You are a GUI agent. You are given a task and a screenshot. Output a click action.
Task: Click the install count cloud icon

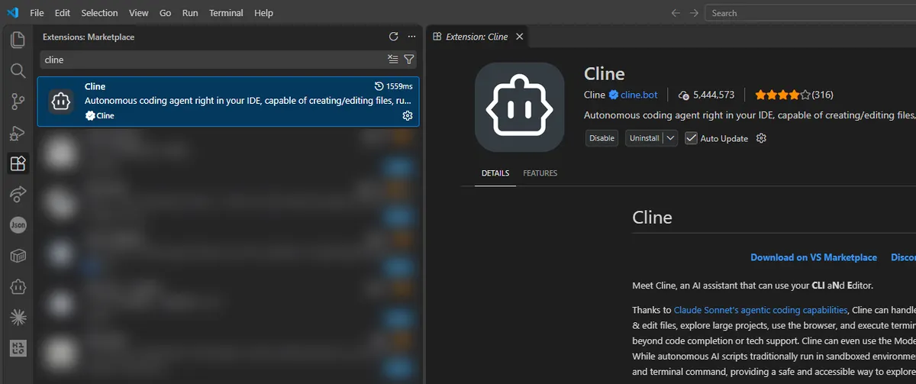tap(684, 95)
